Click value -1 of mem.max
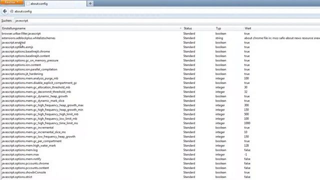320x180 pixels. click(245, 154)
